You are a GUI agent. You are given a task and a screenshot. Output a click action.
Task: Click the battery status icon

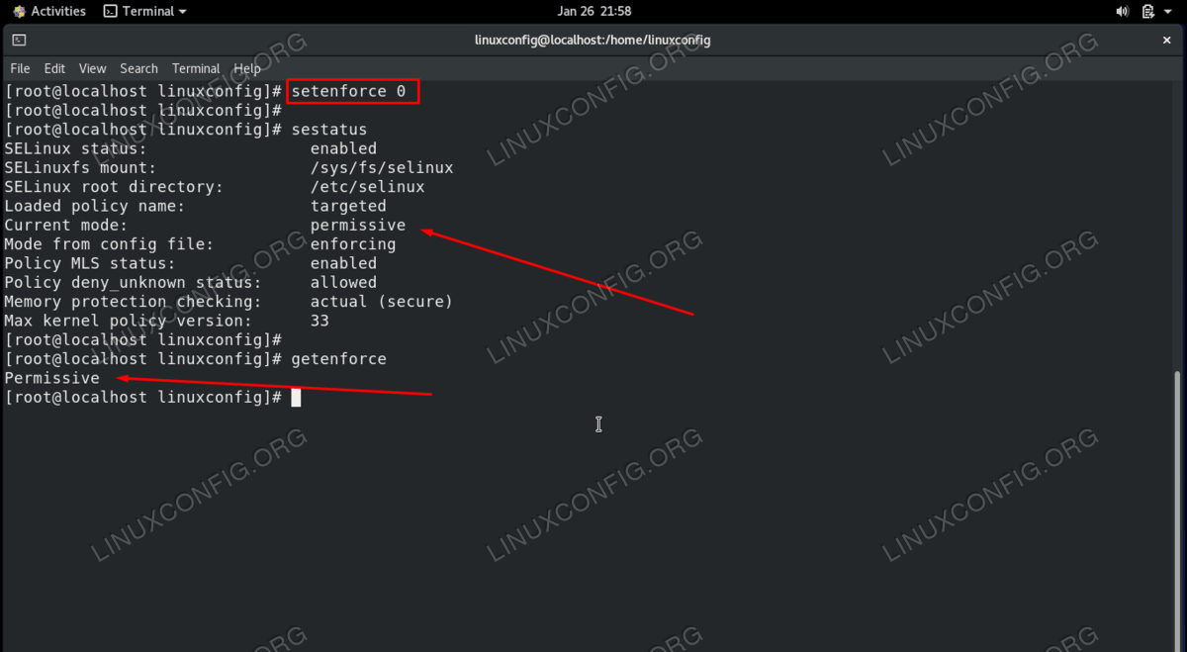(x=1147, y=12)
